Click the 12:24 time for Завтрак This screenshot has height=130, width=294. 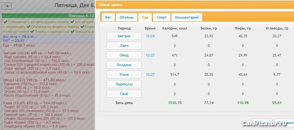150,36
